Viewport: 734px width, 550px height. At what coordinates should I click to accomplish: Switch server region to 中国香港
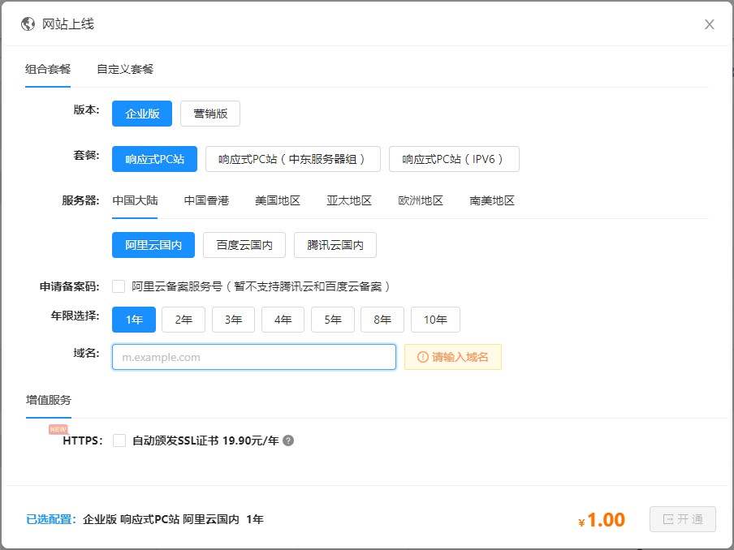click(x=206, y=200)
